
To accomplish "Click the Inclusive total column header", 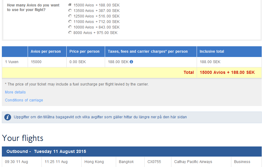I will [x=212, y=51].
